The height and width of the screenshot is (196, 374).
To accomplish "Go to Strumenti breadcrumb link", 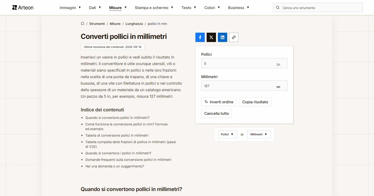I will (x=97, y=24).
